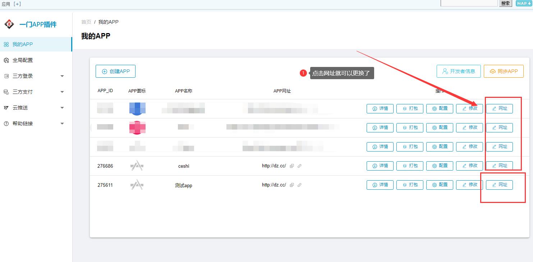Copy the URL icon in ceshi row
Image resolution: width=533 pixels, height=262 pixels.
292,166
